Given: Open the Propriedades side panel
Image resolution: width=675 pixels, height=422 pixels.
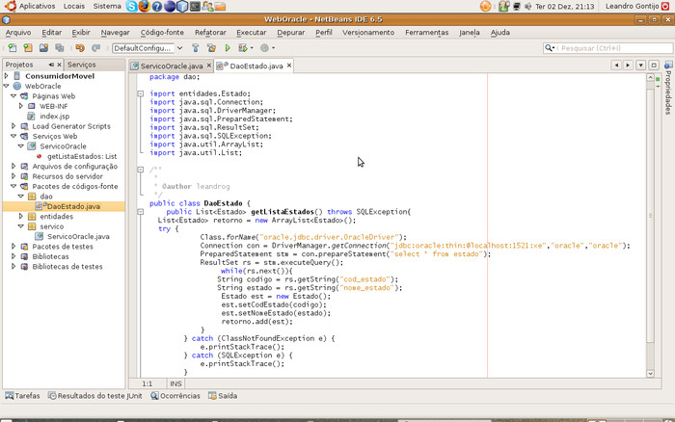Looking at the screenshot, I should [668, 88].
